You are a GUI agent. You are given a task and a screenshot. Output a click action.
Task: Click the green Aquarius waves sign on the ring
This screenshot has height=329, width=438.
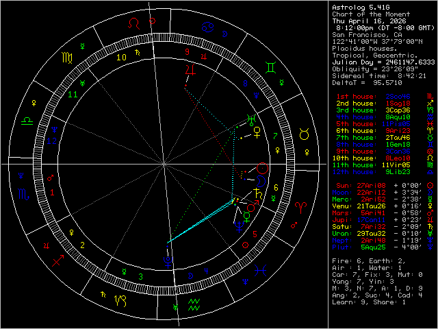[x=194, y=304]
